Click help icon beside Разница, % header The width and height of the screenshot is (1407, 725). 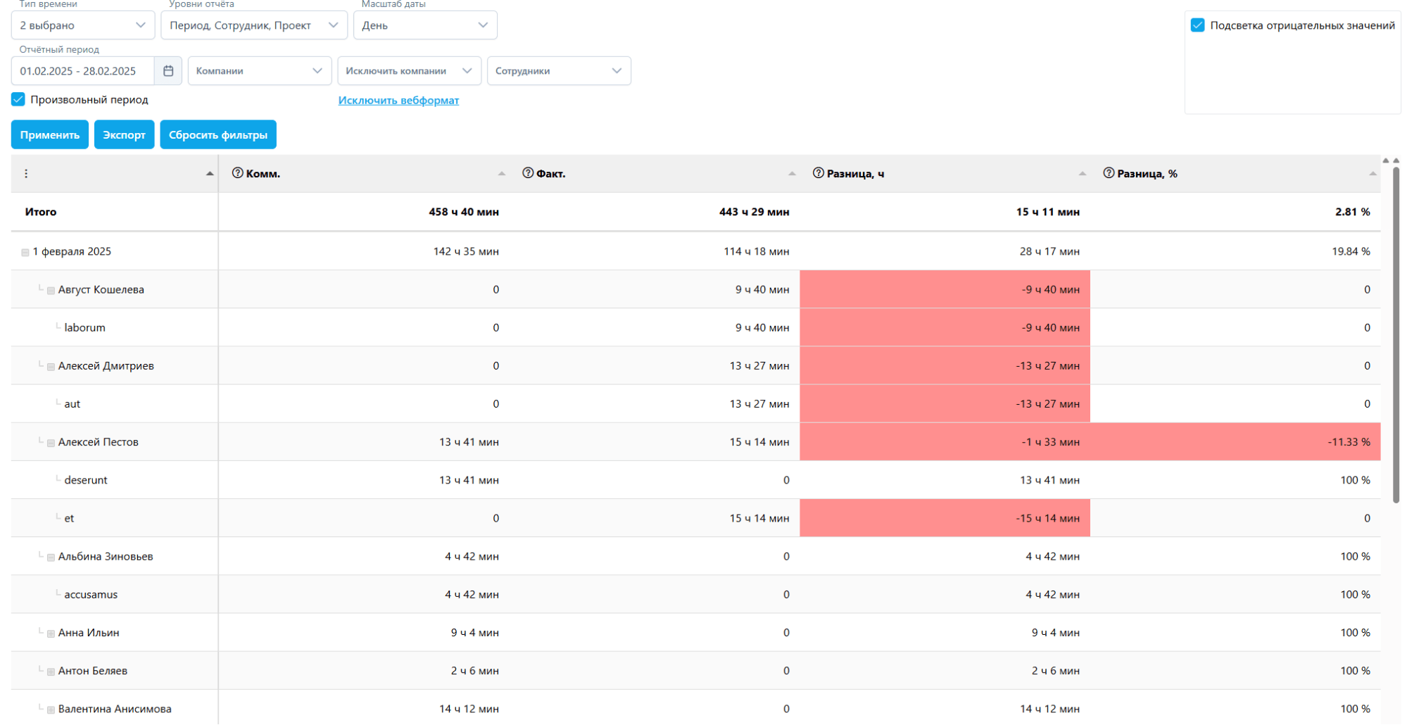(x=1109, y=173)
